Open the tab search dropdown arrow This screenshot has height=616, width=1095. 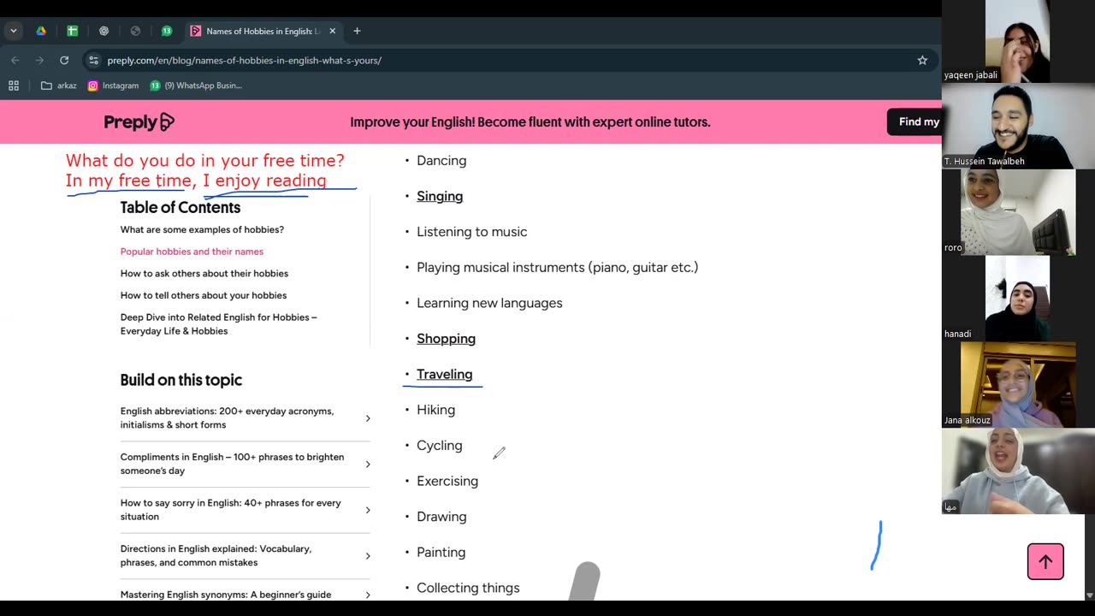[x=13, y=31]
